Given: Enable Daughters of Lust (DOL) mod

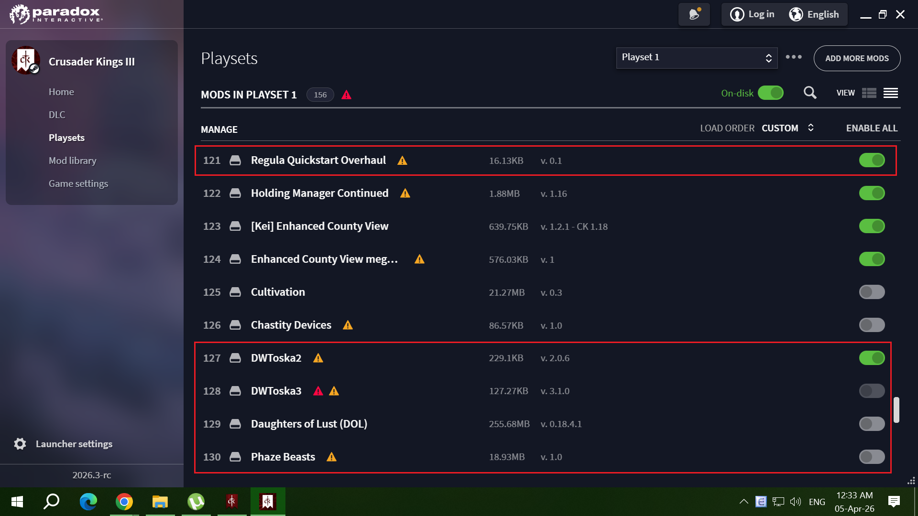Looking at the screenshot, I should (x=872, y=424).
